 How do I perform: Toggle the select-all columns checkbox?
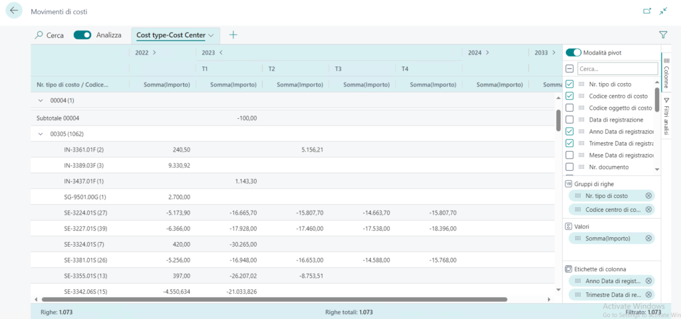tap(570, 68)
